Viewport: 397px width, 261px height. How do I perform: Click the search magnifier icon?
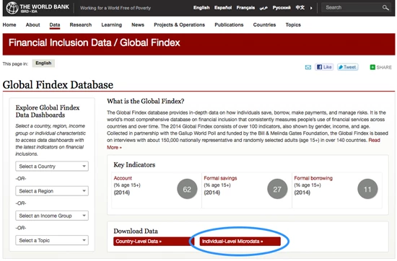(x=385, y=8)
